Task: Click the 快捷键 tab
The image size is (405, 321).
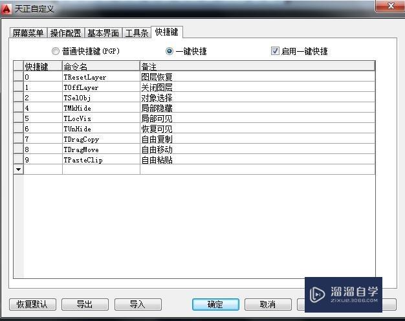Action: tap(167, 32)
